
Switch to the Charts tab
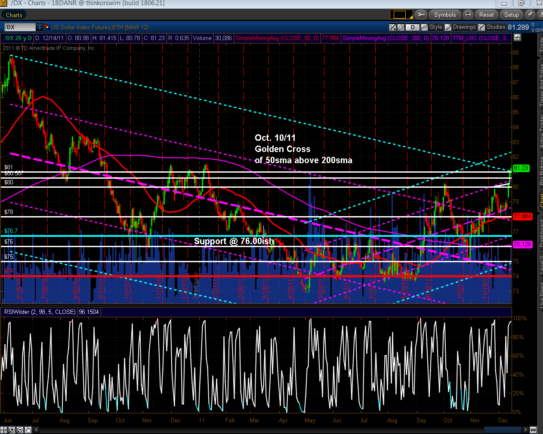(x=14, y=15)
